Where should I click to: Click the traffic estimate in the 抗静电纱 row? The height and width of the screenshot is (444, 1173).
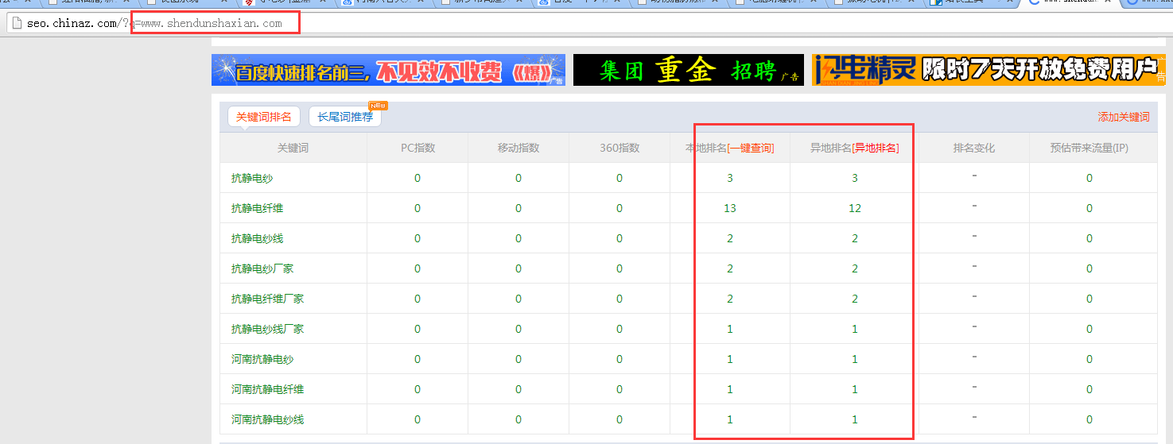tap(1089, 178)
